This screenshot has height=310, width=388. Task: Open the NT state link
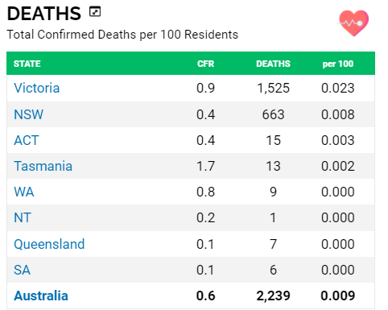23,217
